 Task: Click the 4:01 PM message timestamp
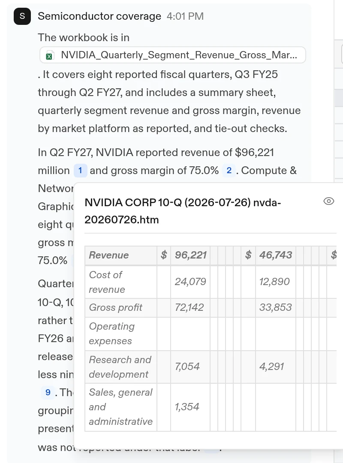point(185,16)
